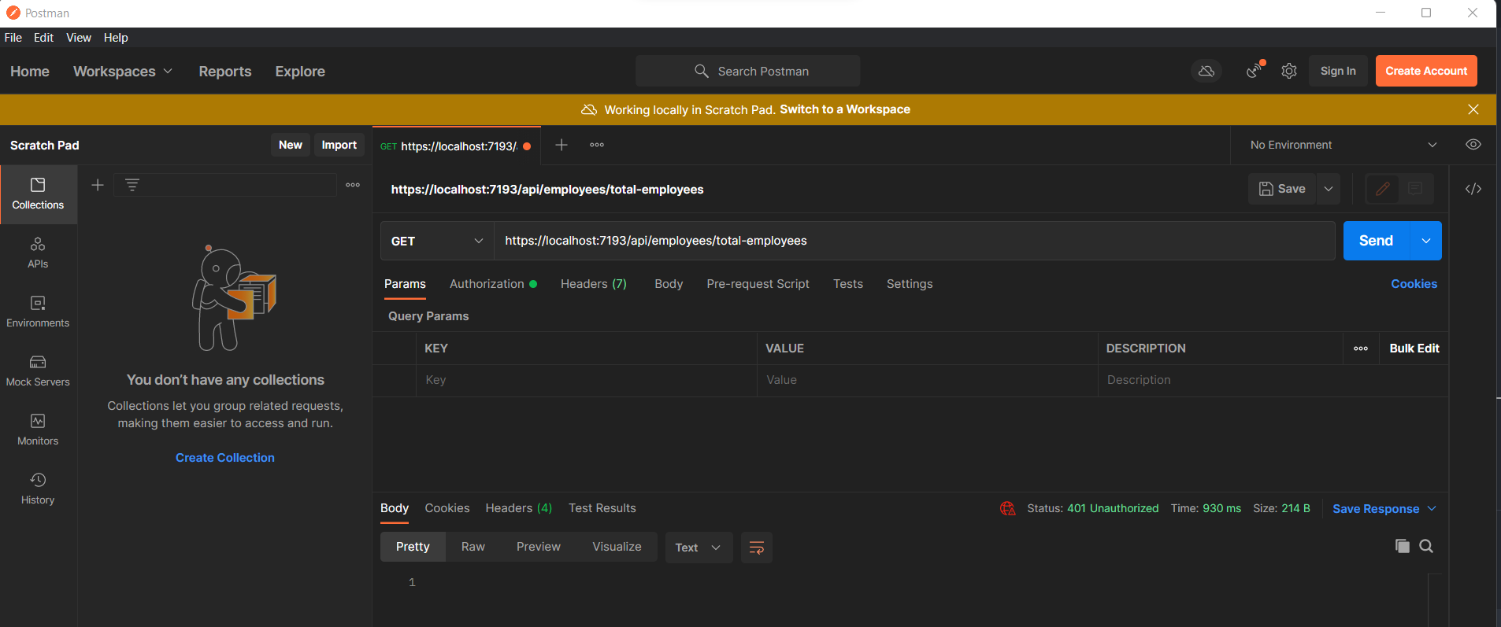The image size is (1501, 627).
Task: Click the Postman logo icon in title bar
Action: coord(13,13)
